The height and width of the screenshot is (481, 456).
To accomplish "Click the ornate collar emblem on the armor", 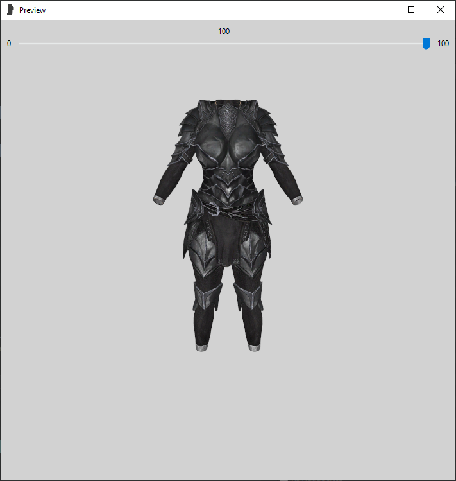I will pyautogui.click(x=228, y=117).
